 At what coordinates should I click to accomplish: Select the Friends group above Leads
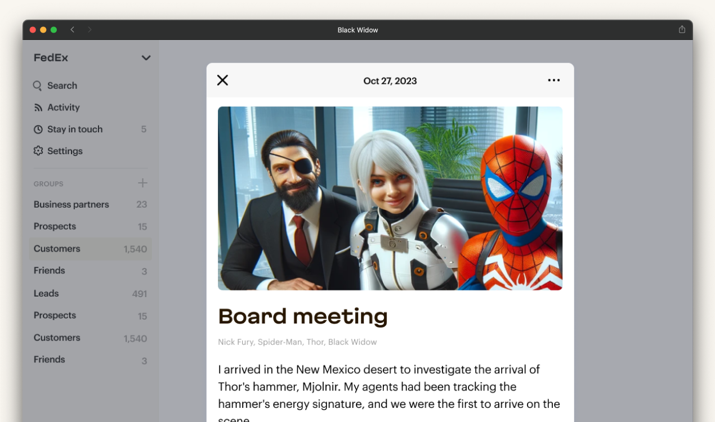pyautogui.click(x=90, y=271)
